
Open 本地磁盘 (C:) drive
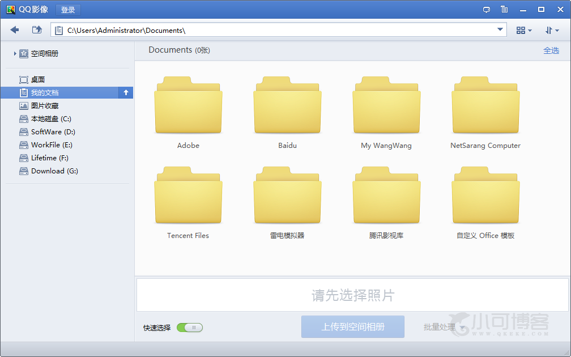pyautogui.click(x=45, y=119)
